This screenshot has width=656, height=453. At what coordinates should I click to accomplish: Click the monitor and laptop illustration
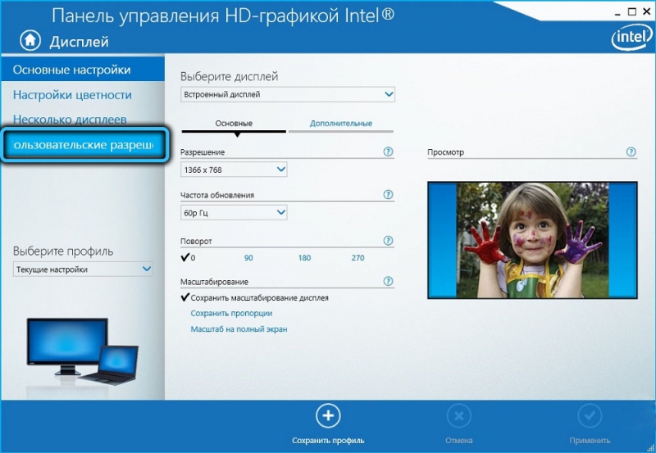pos(83,351)
